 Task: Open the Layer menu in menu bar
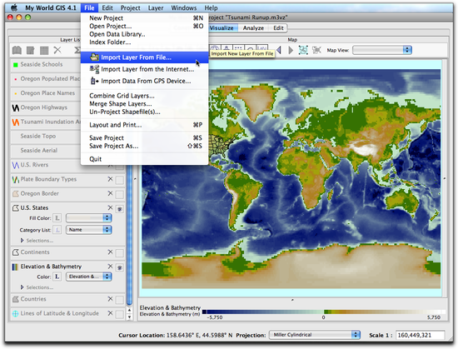click(156, 7)
